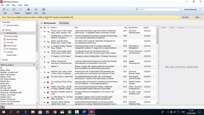Open attached file icon for Trainor, Kevin J row
This screenshot has width=204, height=115.
(x=48, y=32)
